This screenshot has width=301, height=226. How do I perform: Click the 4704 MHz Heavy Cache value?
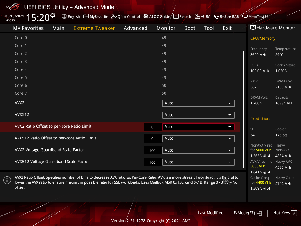(283, 184)
